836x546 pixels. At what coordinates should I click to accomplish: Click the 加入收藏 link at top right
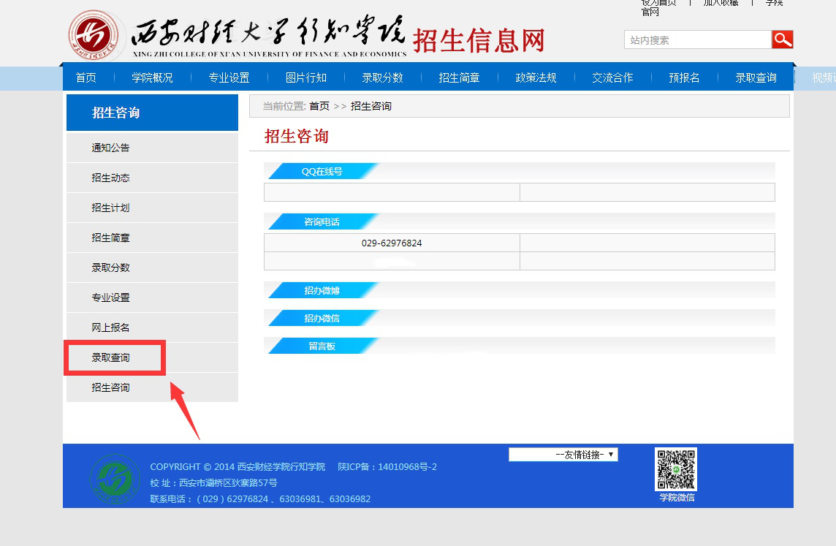point(721,3)
